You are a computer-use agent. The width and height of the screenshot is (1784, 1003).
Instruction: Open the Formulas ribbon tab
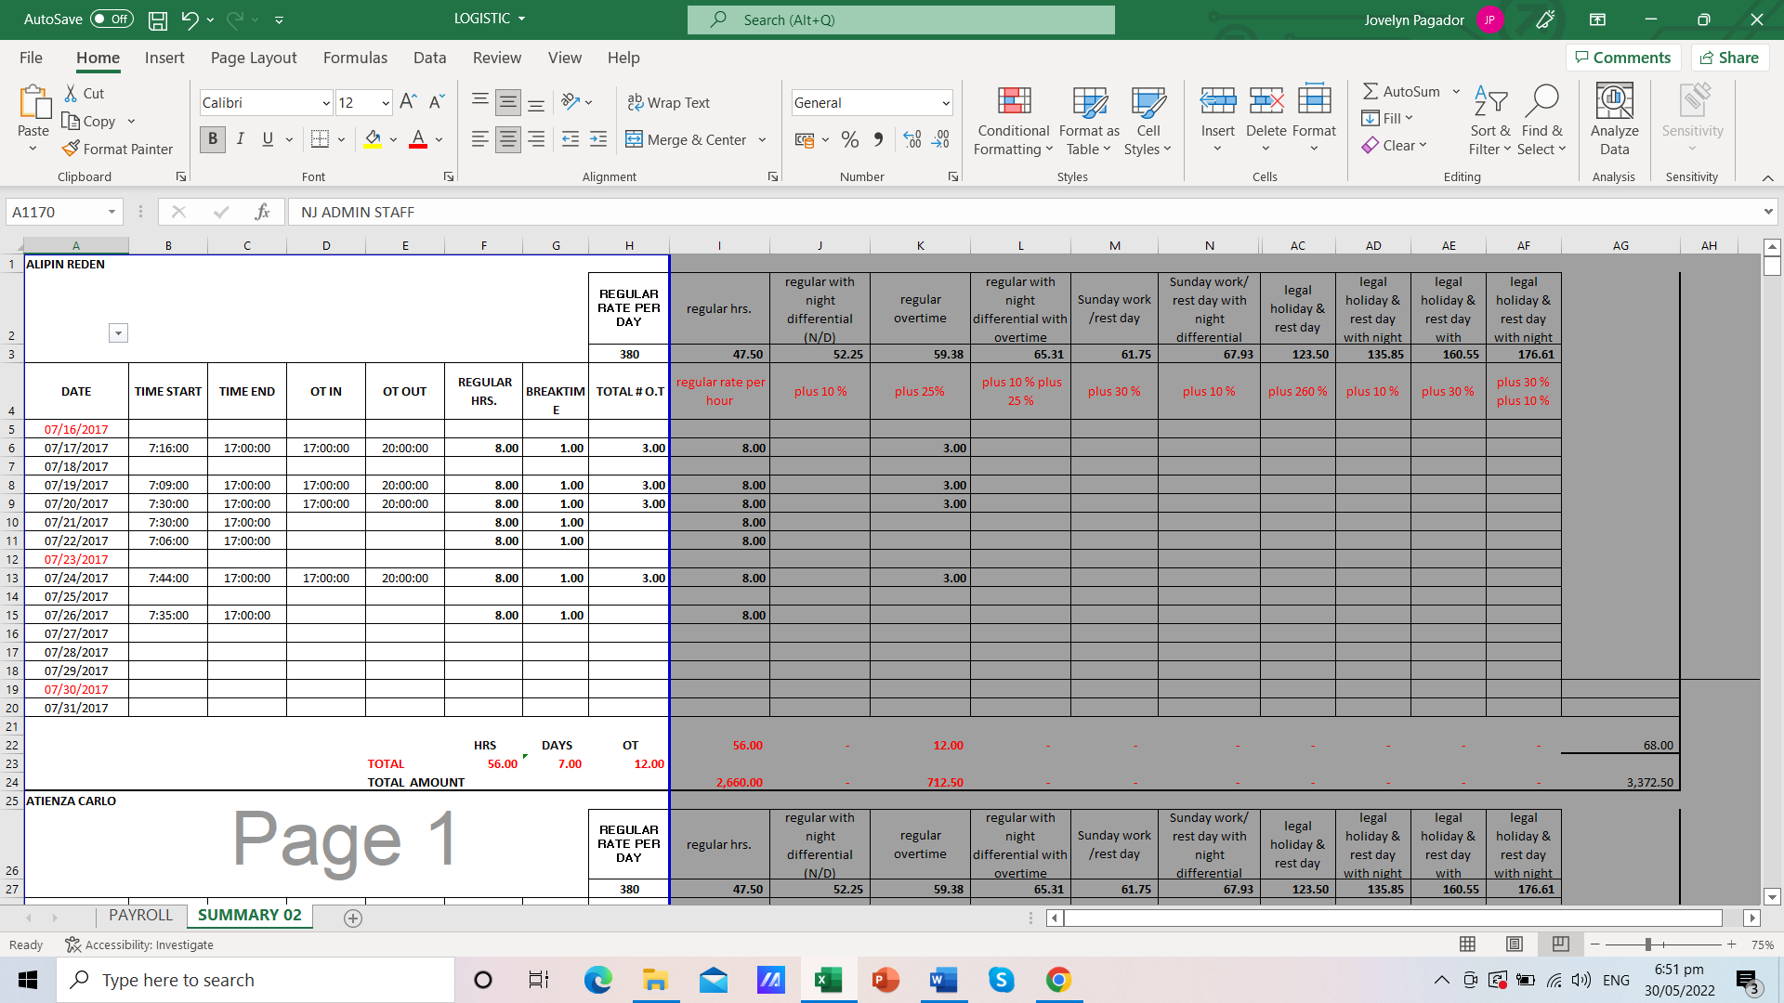tap(355, 58)
